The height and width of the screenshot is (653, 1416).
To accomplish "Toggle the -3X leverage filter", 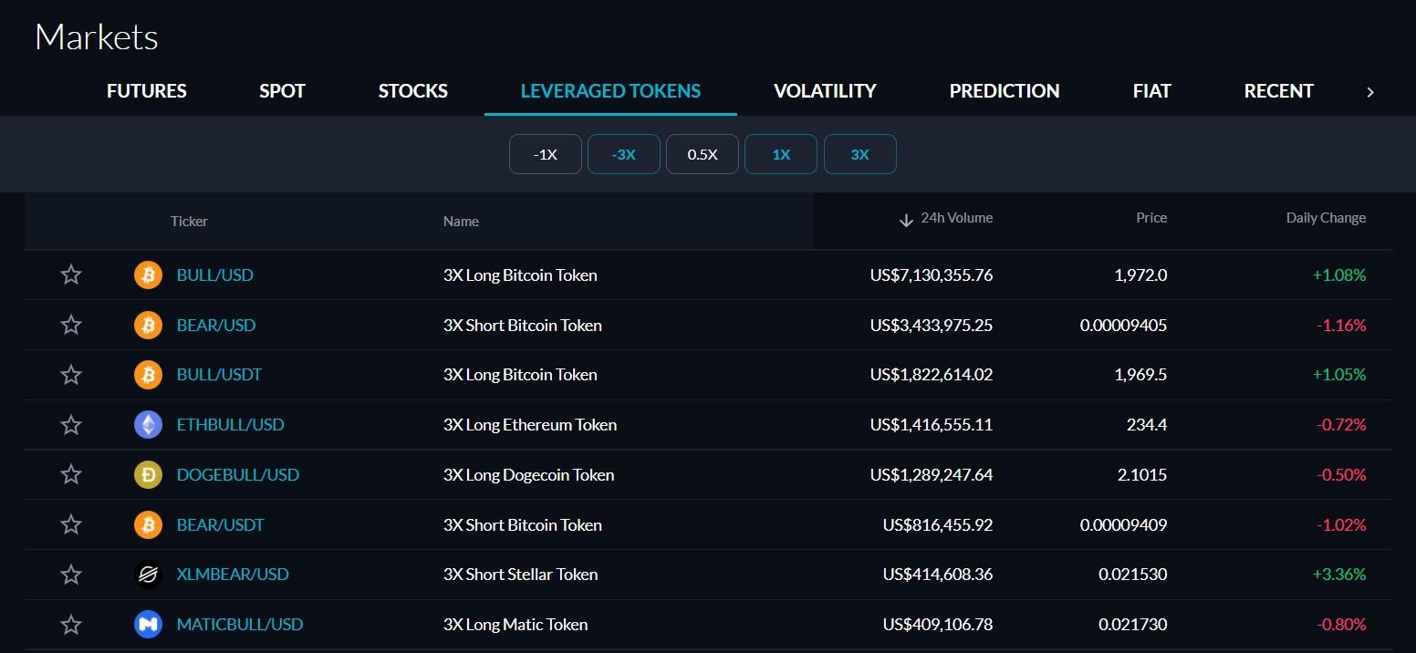I will point(624,154).
